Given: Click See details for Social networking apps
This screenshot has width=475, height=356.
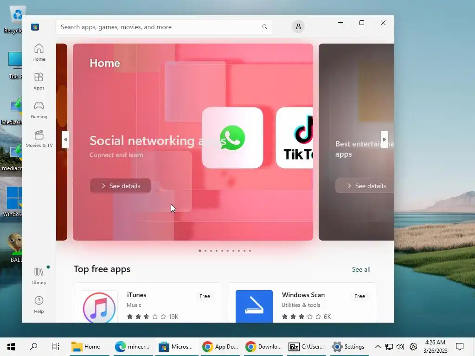Looking at the screenshot, I should click(x=120, y=186).
